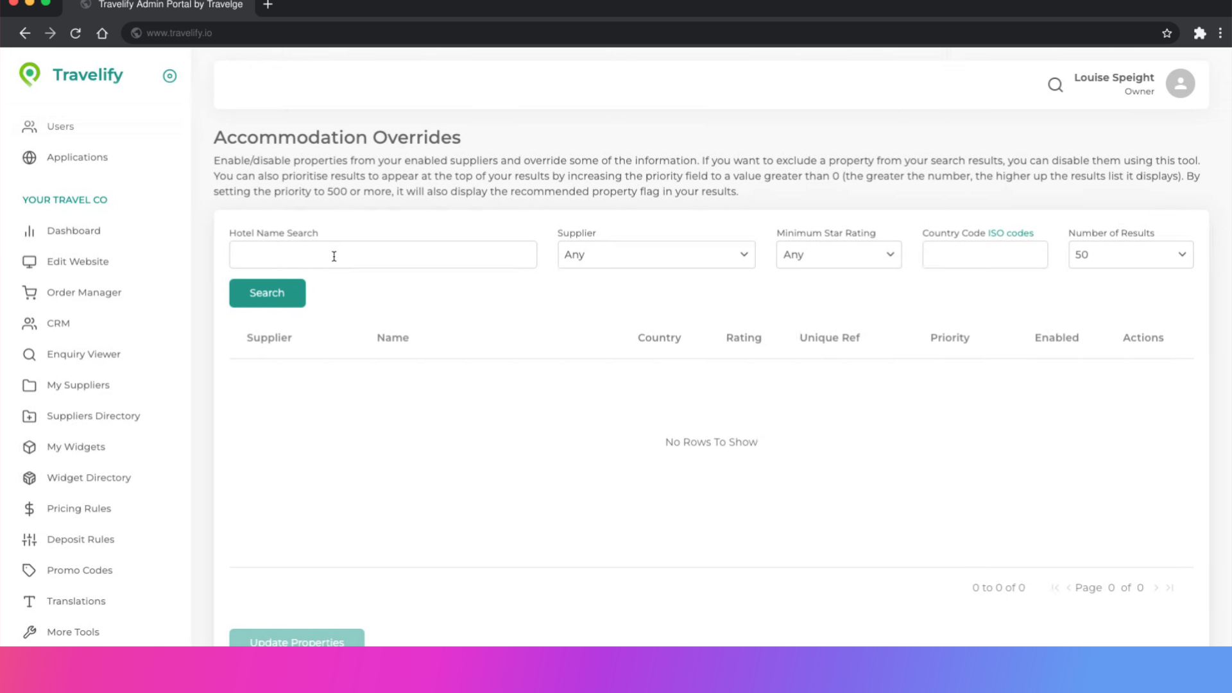Click the Country Code input field

pos(984,255)
